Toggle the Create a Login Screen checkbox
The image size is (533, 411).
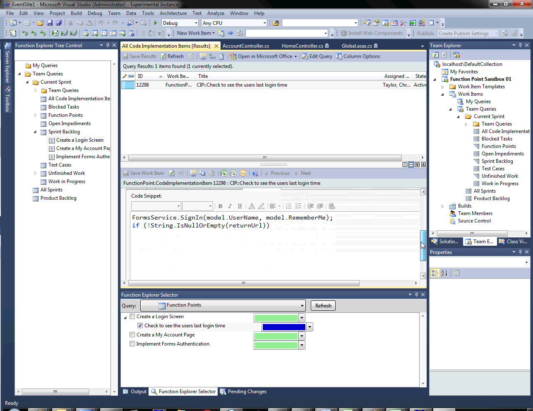pos(132,317)
